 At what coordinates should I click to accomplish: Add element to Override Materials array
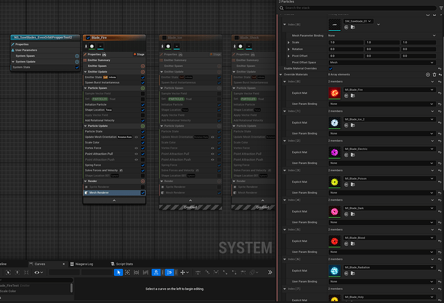click(427, 75)
